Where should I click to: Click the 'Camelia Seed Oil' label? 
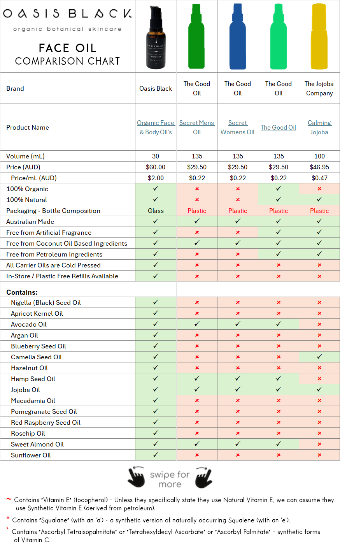coord(36,357)
